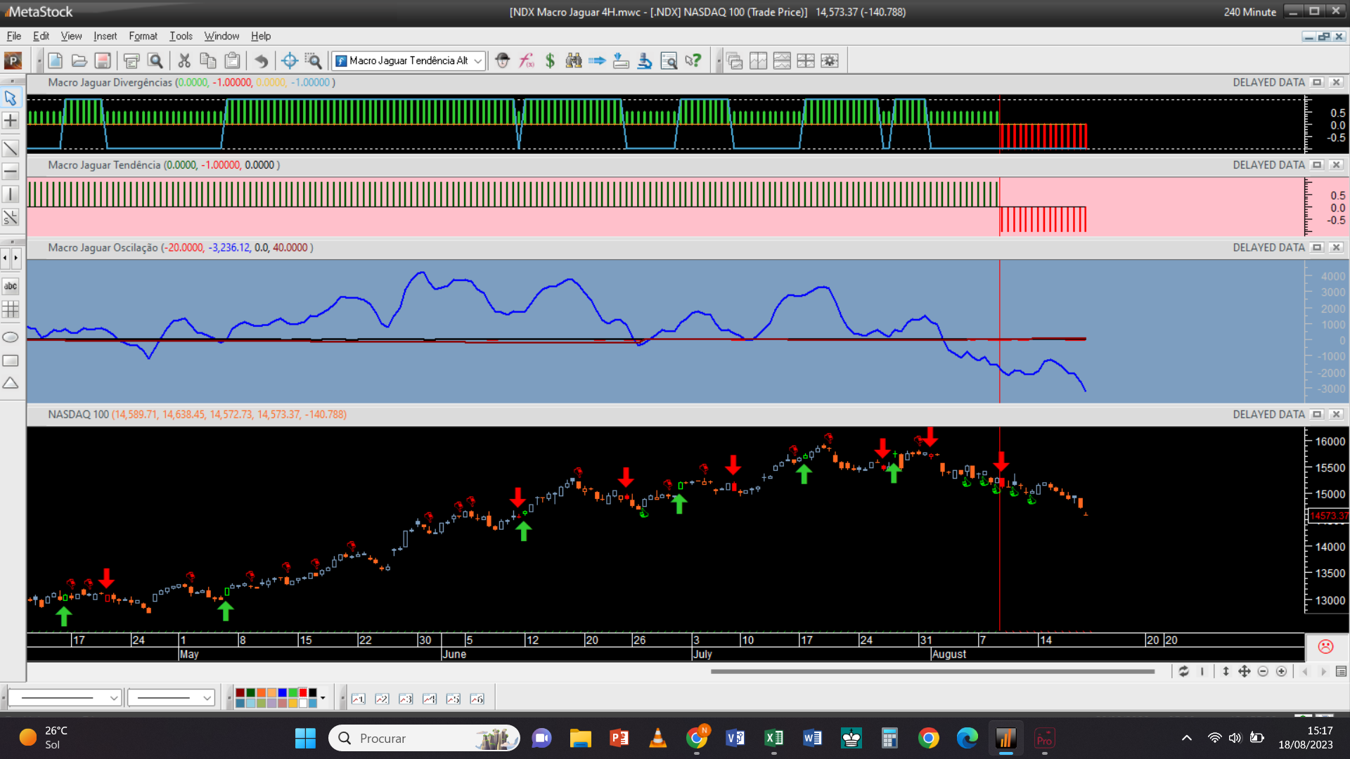Image resolution: width=1350 pixels, height=759 pixels.
Task: Expand the Macro Jaguar Tendência Alt dropdown
Action: pyautogui.click(x=478, y=61)
